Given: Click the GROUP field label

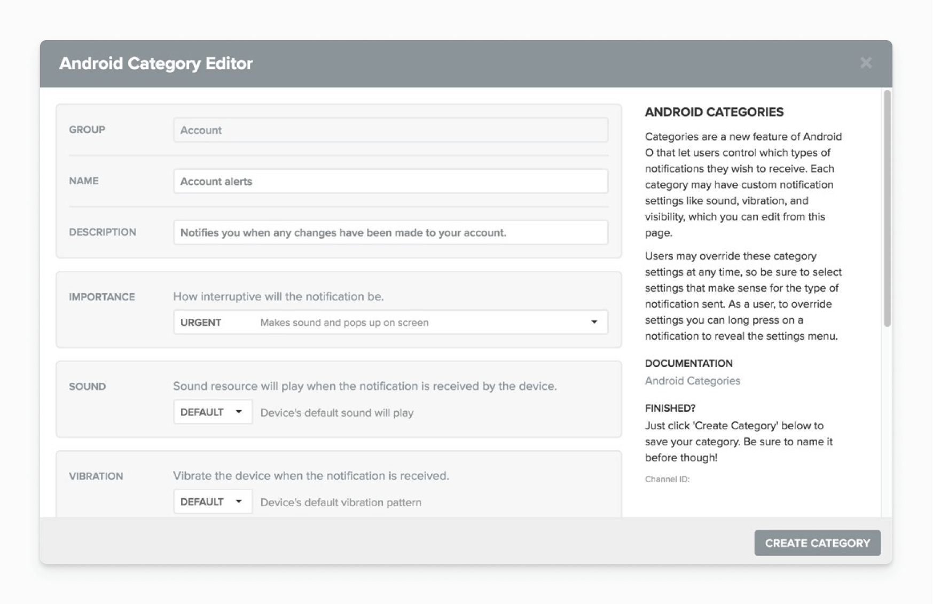Looking at the screenshot, I should (x=87, y=130).
